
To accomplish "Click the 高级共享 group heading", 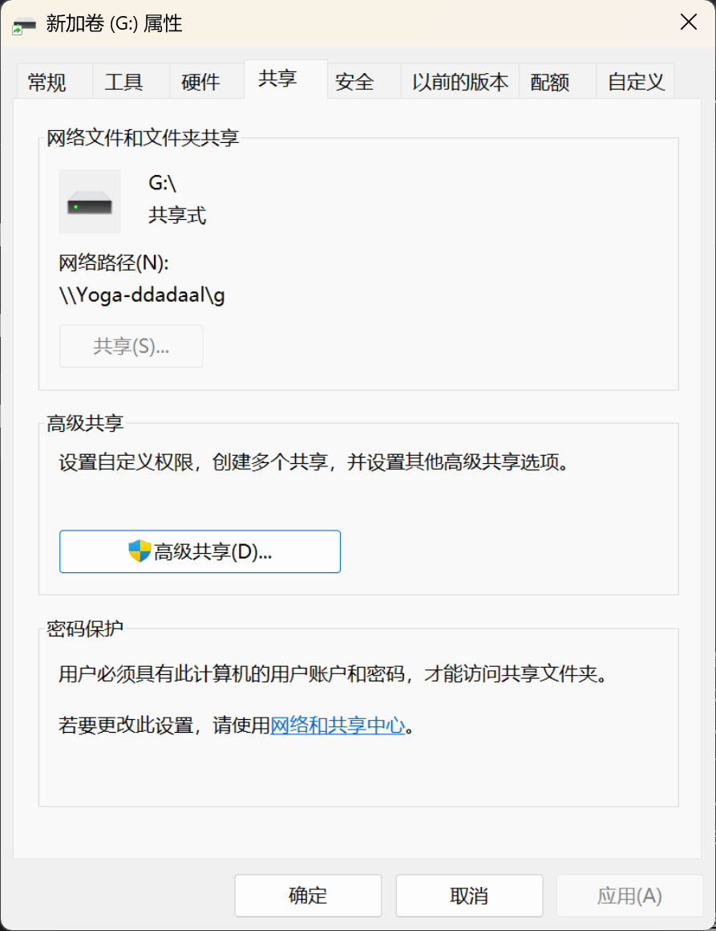I will [x=85, y=423].
